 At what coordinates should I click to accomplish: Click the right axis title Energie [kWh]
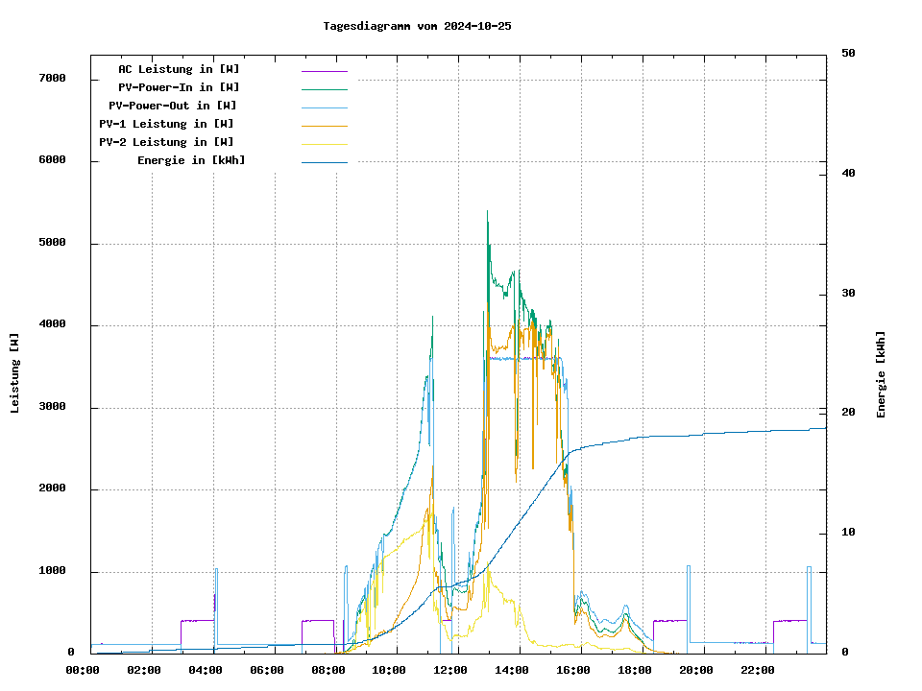click(x=881, y=374)
